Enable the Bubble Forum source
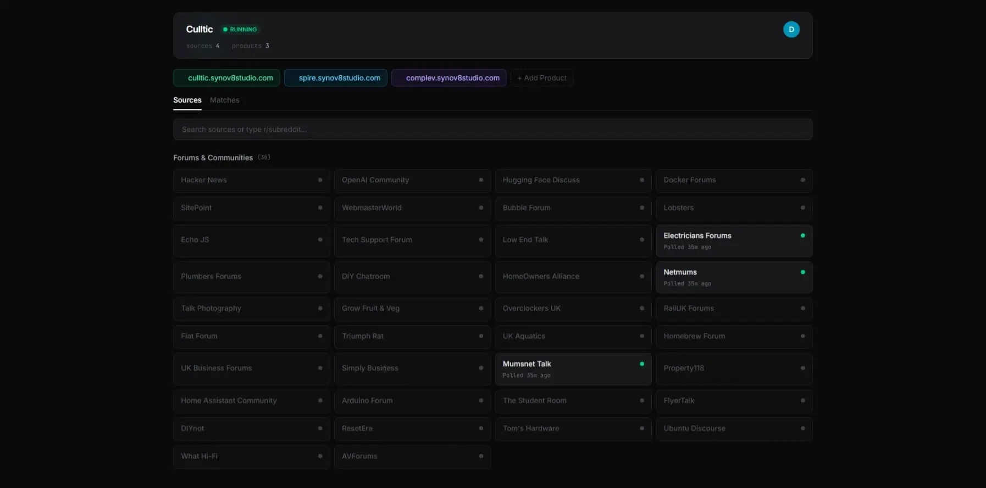Image resolution: width=986 pixels, height=488 pixels. (573, 208)
